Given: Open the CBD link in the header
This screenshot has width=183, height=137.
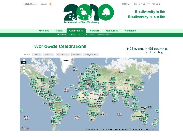Looking at the screenshot, I should pyautogui.click(x=124, y=4).
